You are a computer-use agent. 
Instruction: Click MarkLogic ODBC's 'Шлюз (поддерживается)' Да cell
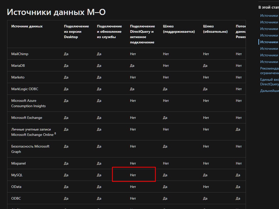pos(165,89)
